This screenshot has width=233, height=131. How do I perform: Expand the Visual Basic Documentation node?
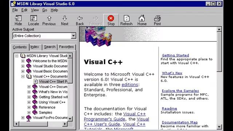23,71
